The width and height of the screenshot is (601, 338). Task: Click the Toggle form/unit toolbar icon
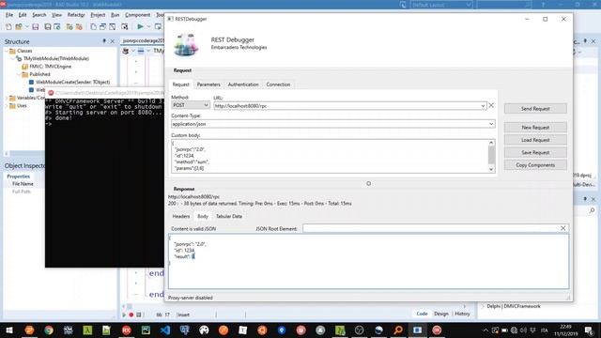click(x=113, y=27)
